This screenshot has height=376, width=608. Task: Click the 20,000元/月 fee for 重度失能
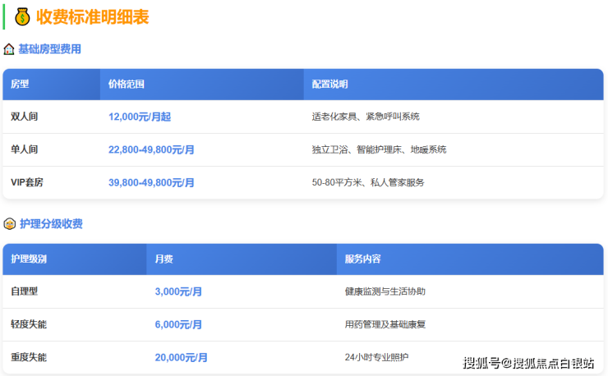click(181, 357)
